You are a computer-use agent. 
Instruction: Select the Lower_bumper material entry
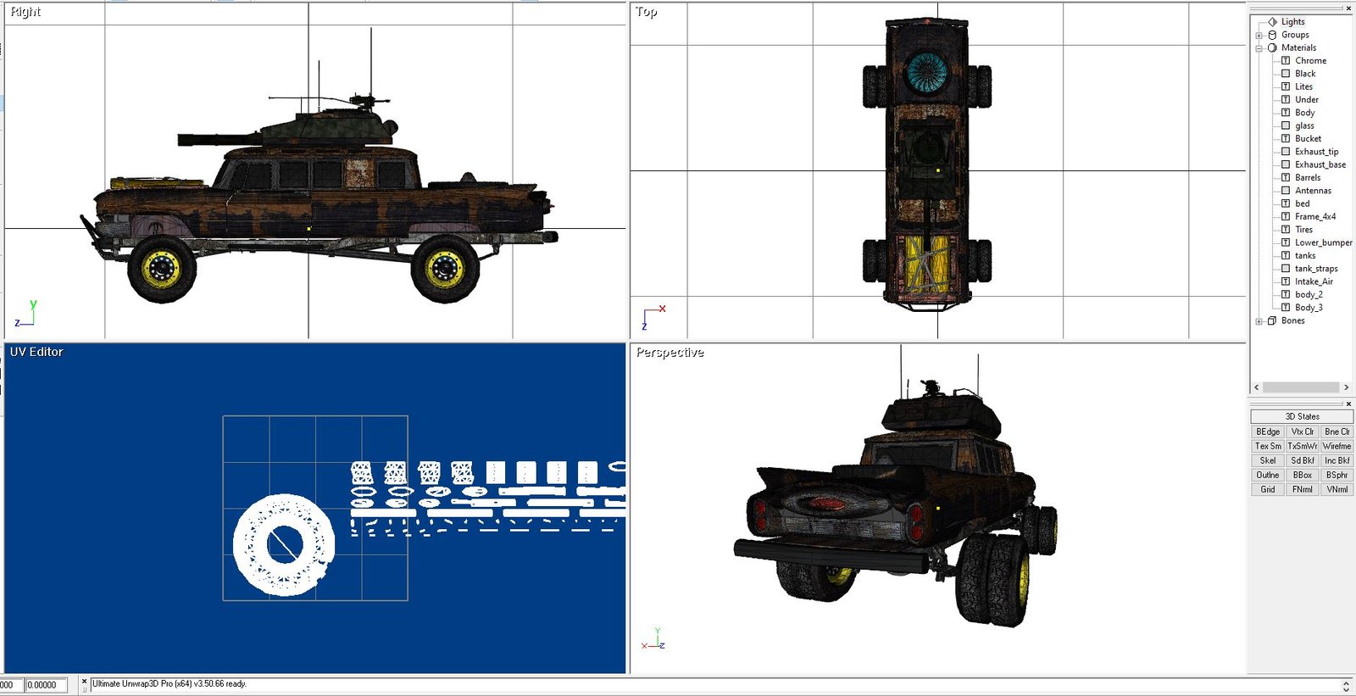(x=1323, y=242)
